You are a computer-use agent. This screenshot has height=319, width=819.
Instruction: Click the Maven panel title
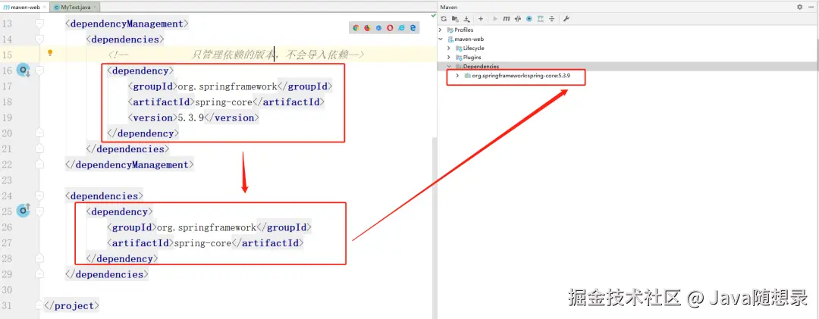point(449,7)
